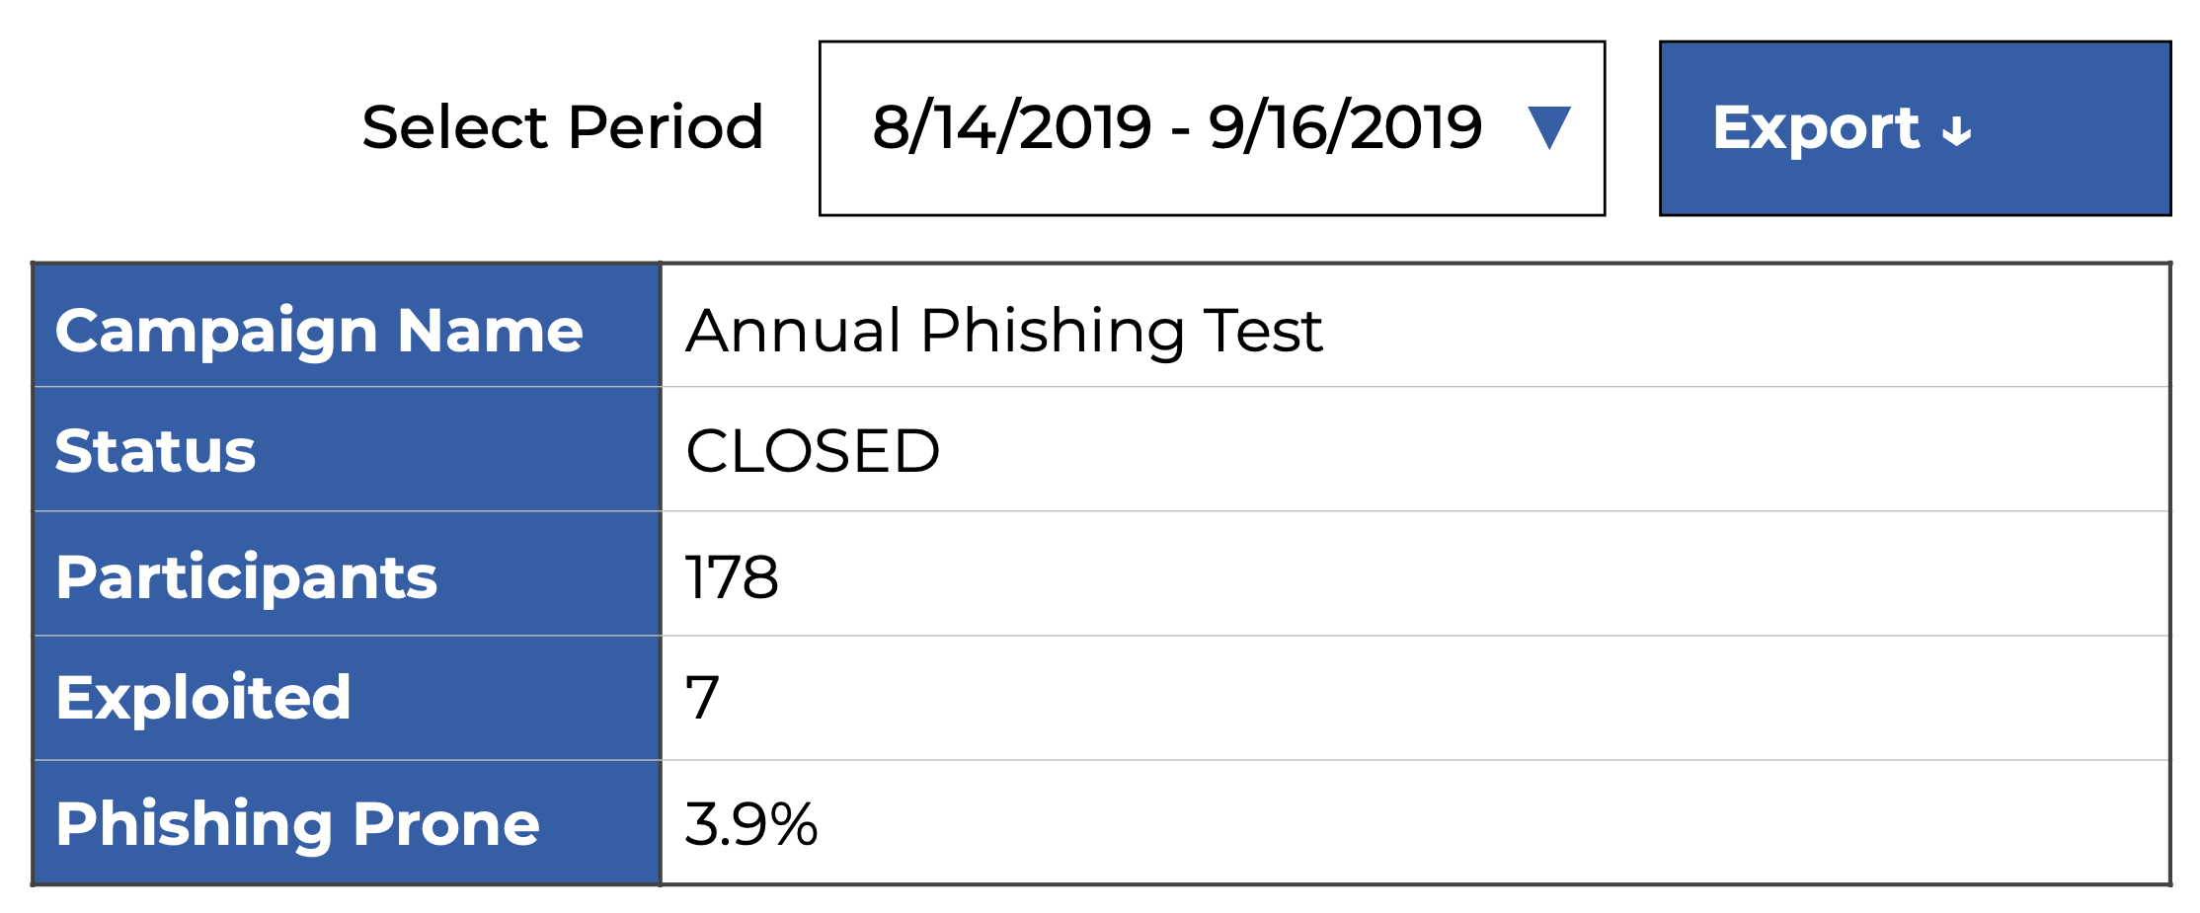The image size is (2200, 913).
Task: Click the participants count 178
Action: [732, 576]
